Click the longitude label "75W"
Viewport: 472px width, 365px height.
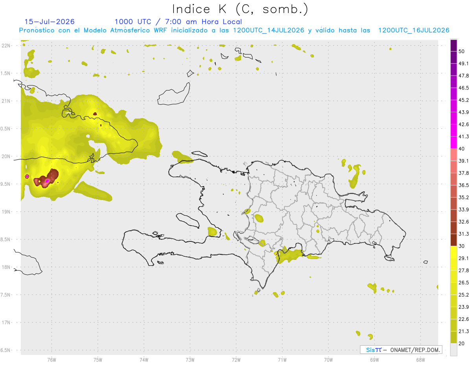point(98,359)
